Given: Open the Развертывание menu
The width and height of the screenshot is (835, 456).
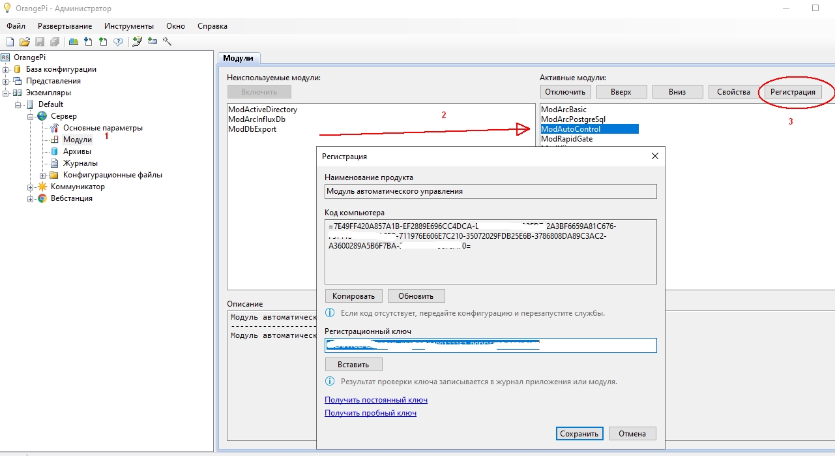Looking at the screenshot, I should point(65,26).
